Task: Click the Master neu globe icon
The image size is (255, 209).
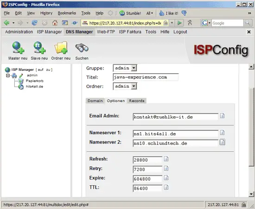Action: coord(18,48)
